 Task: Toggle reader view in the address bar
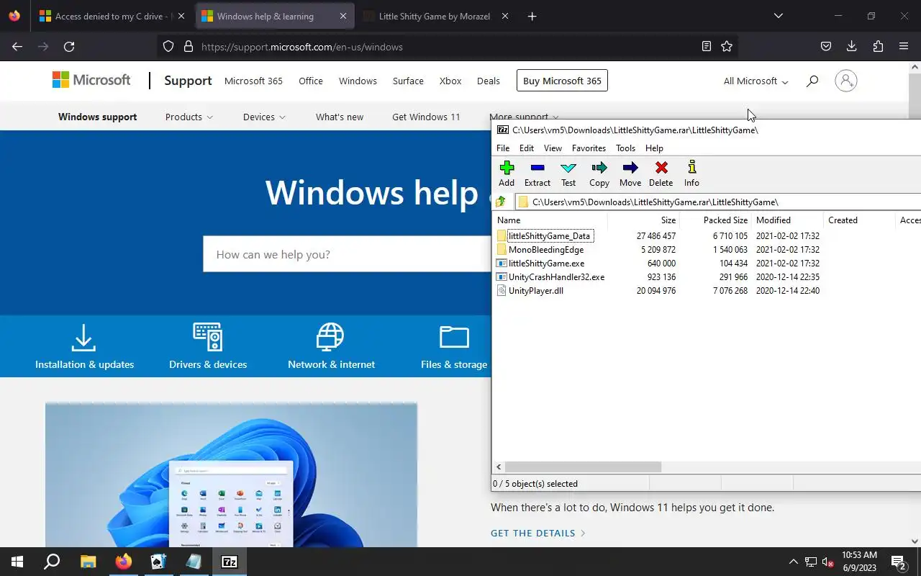coord(707,46)
